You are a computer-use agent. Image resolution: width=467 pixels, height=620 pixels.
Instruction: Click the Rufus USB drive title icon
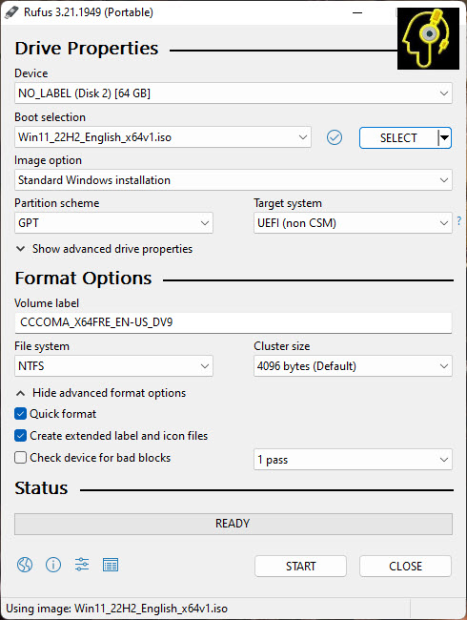point(11,12)
